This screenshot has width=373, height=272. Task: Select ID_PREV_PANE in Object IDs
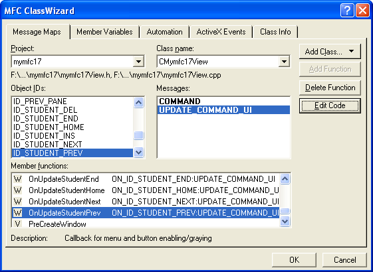coord(72,102)
